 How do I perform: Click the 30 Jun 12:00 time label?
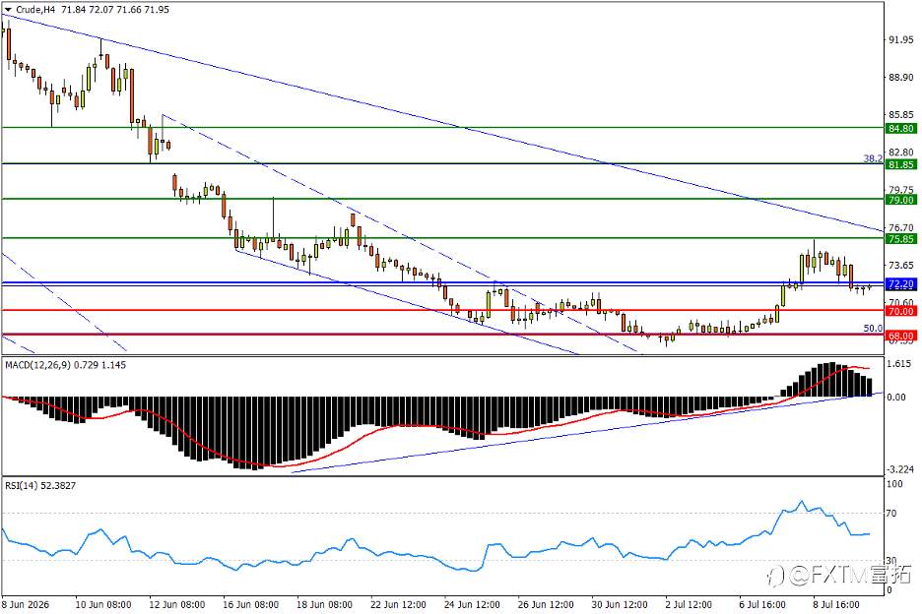click(x=620, y=604)
